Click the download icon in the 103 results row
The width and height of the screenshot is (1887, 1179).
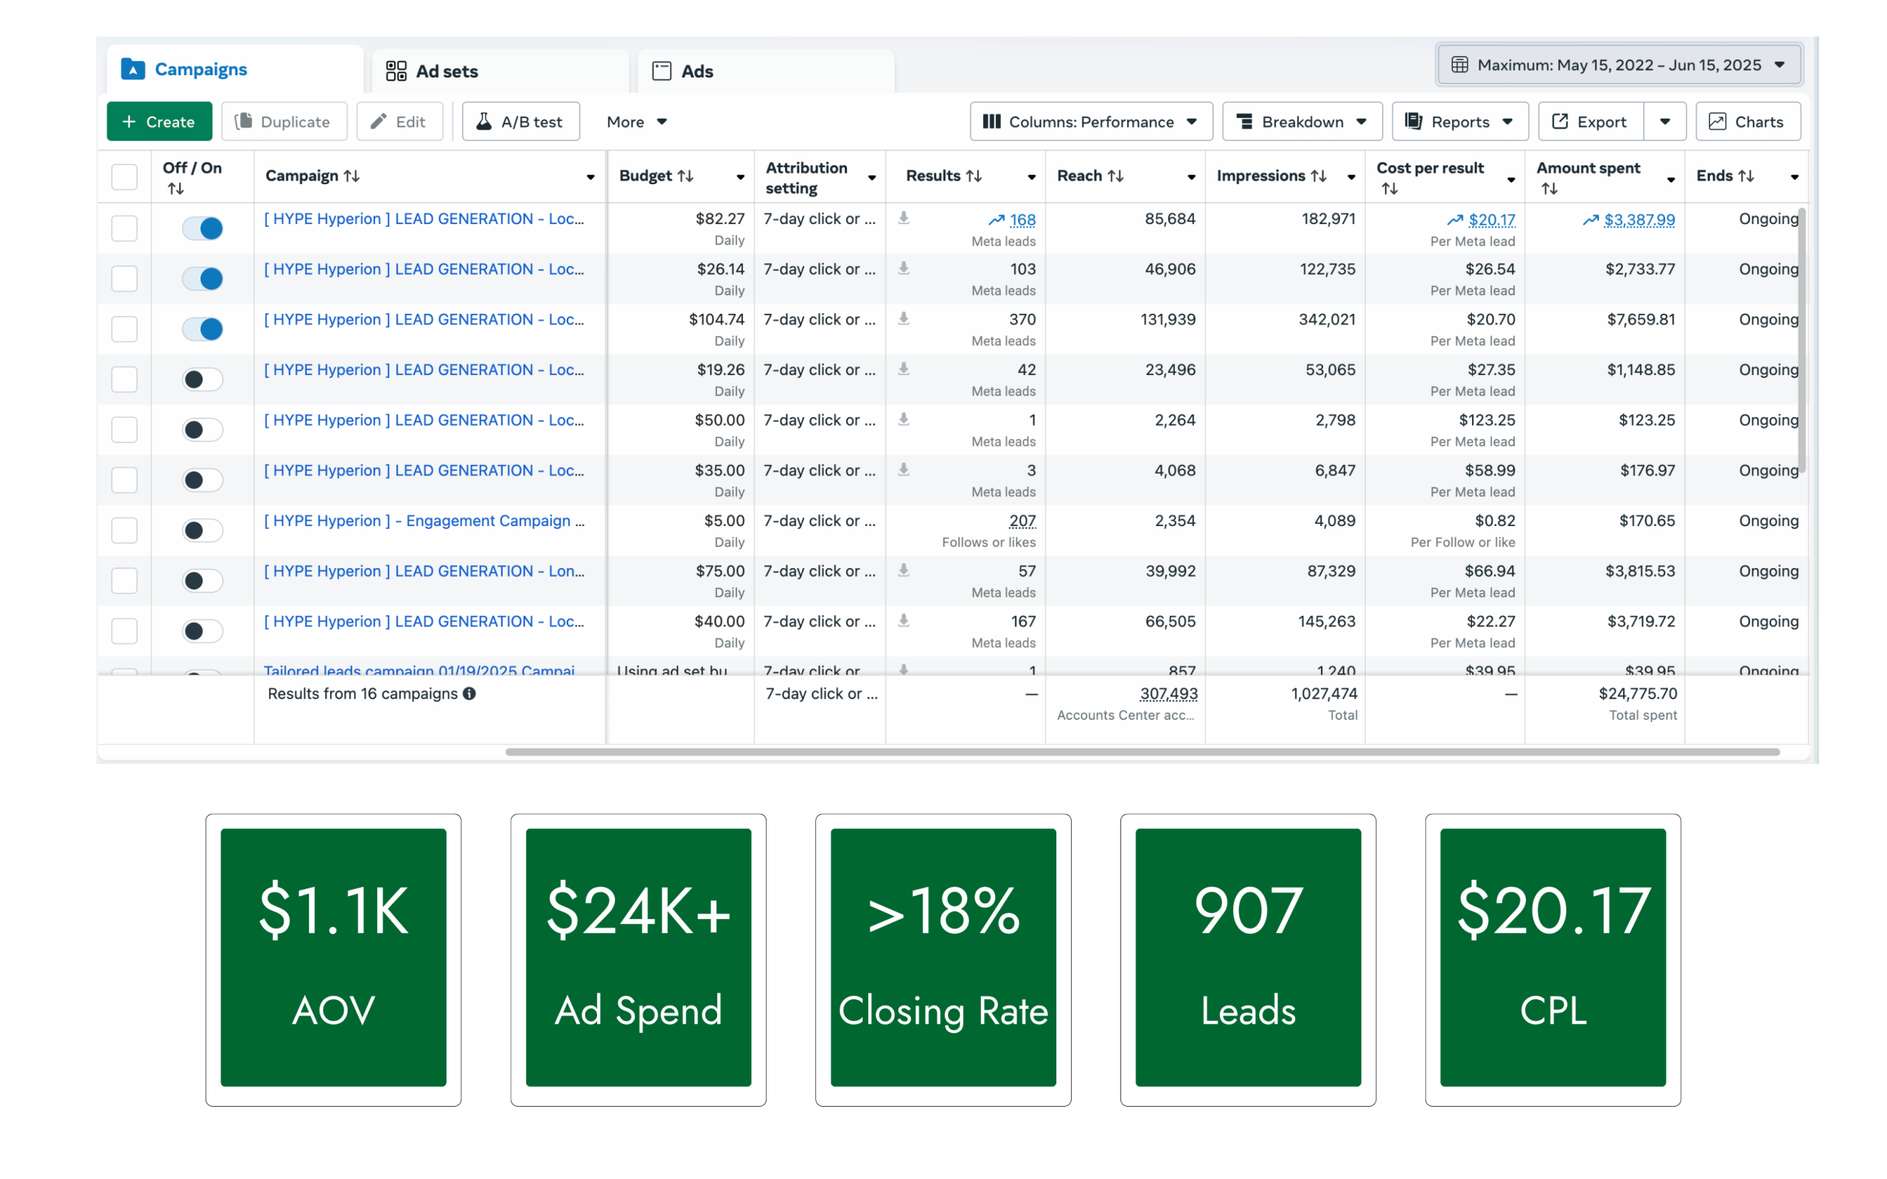coord(904,268)
